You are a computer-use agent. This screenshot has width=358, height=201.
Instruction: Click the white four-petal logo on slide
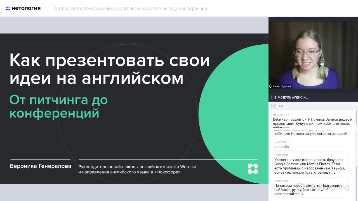click(253, 169)
